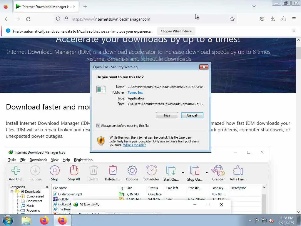The width and height of the screenshot is (301, 226).
Task: Select the mult.flv download row
Action: click(156, 199)
